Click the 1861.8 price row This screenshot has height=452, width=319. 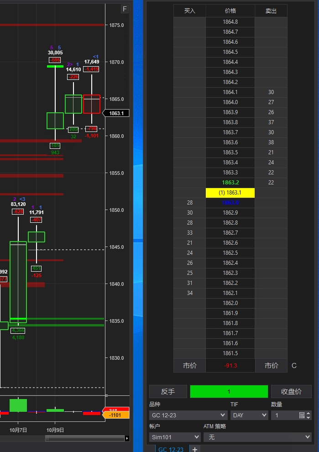230,323
